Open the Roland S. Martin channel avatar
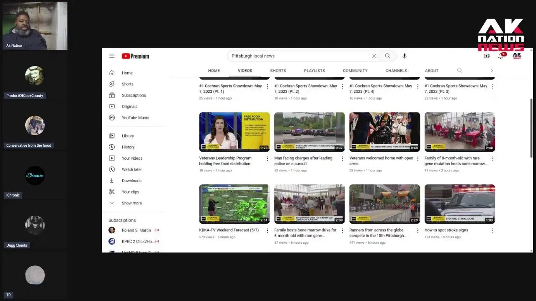536x301 pixels. pos(112,230)
